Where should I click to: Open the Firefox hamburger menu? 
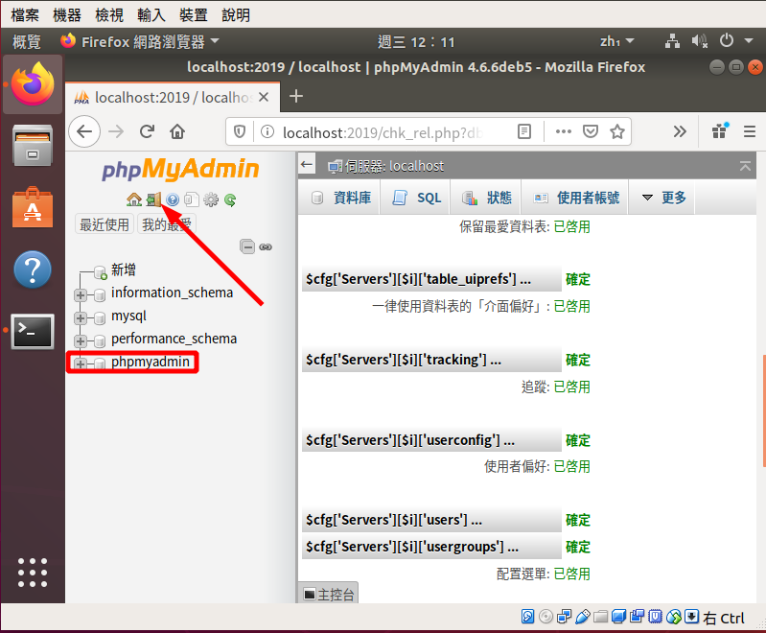coord(750,131)
